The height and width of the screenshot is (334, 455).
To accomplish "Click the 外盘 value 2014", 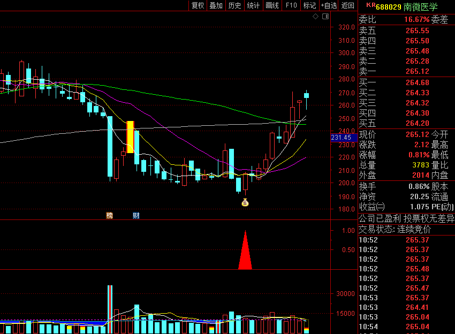I will [420, 175].
